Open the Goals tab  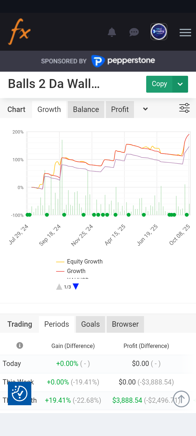click(90, 324)
